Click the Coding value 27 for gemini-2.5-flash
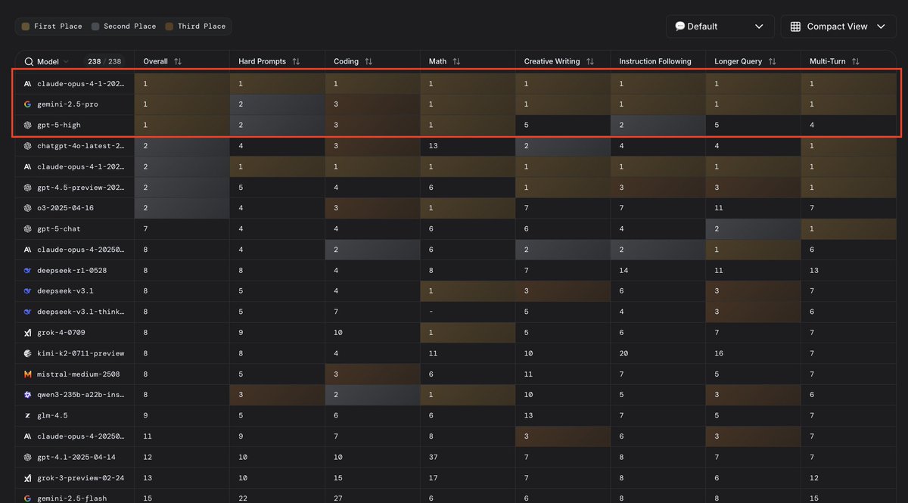The height and width of the screenshot is (503, 908). 338,498
